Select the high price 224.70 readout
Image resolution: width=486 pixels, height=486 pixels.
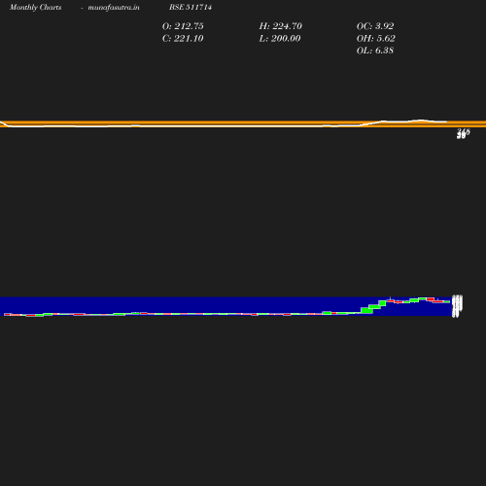click(x=287, y=26)
